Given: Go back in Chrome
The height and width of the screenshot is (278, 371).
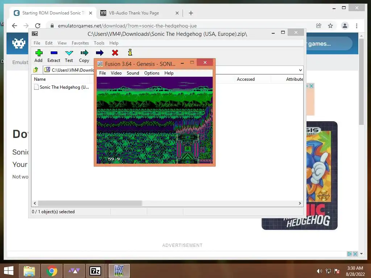Looking at the screenshot, I should tap(14, 26).
